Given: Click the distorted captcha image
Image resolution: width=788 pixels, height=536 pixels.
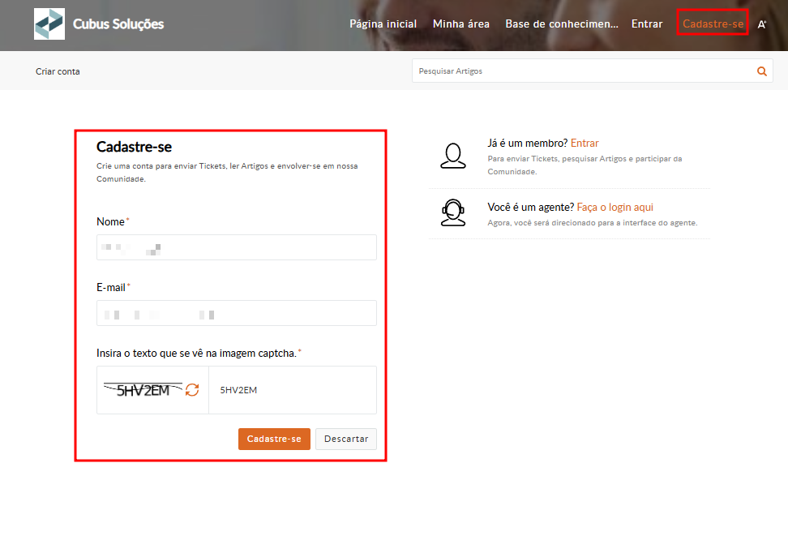Looking at the screenshot, I should pyautogui.click(x=143, y=390).
